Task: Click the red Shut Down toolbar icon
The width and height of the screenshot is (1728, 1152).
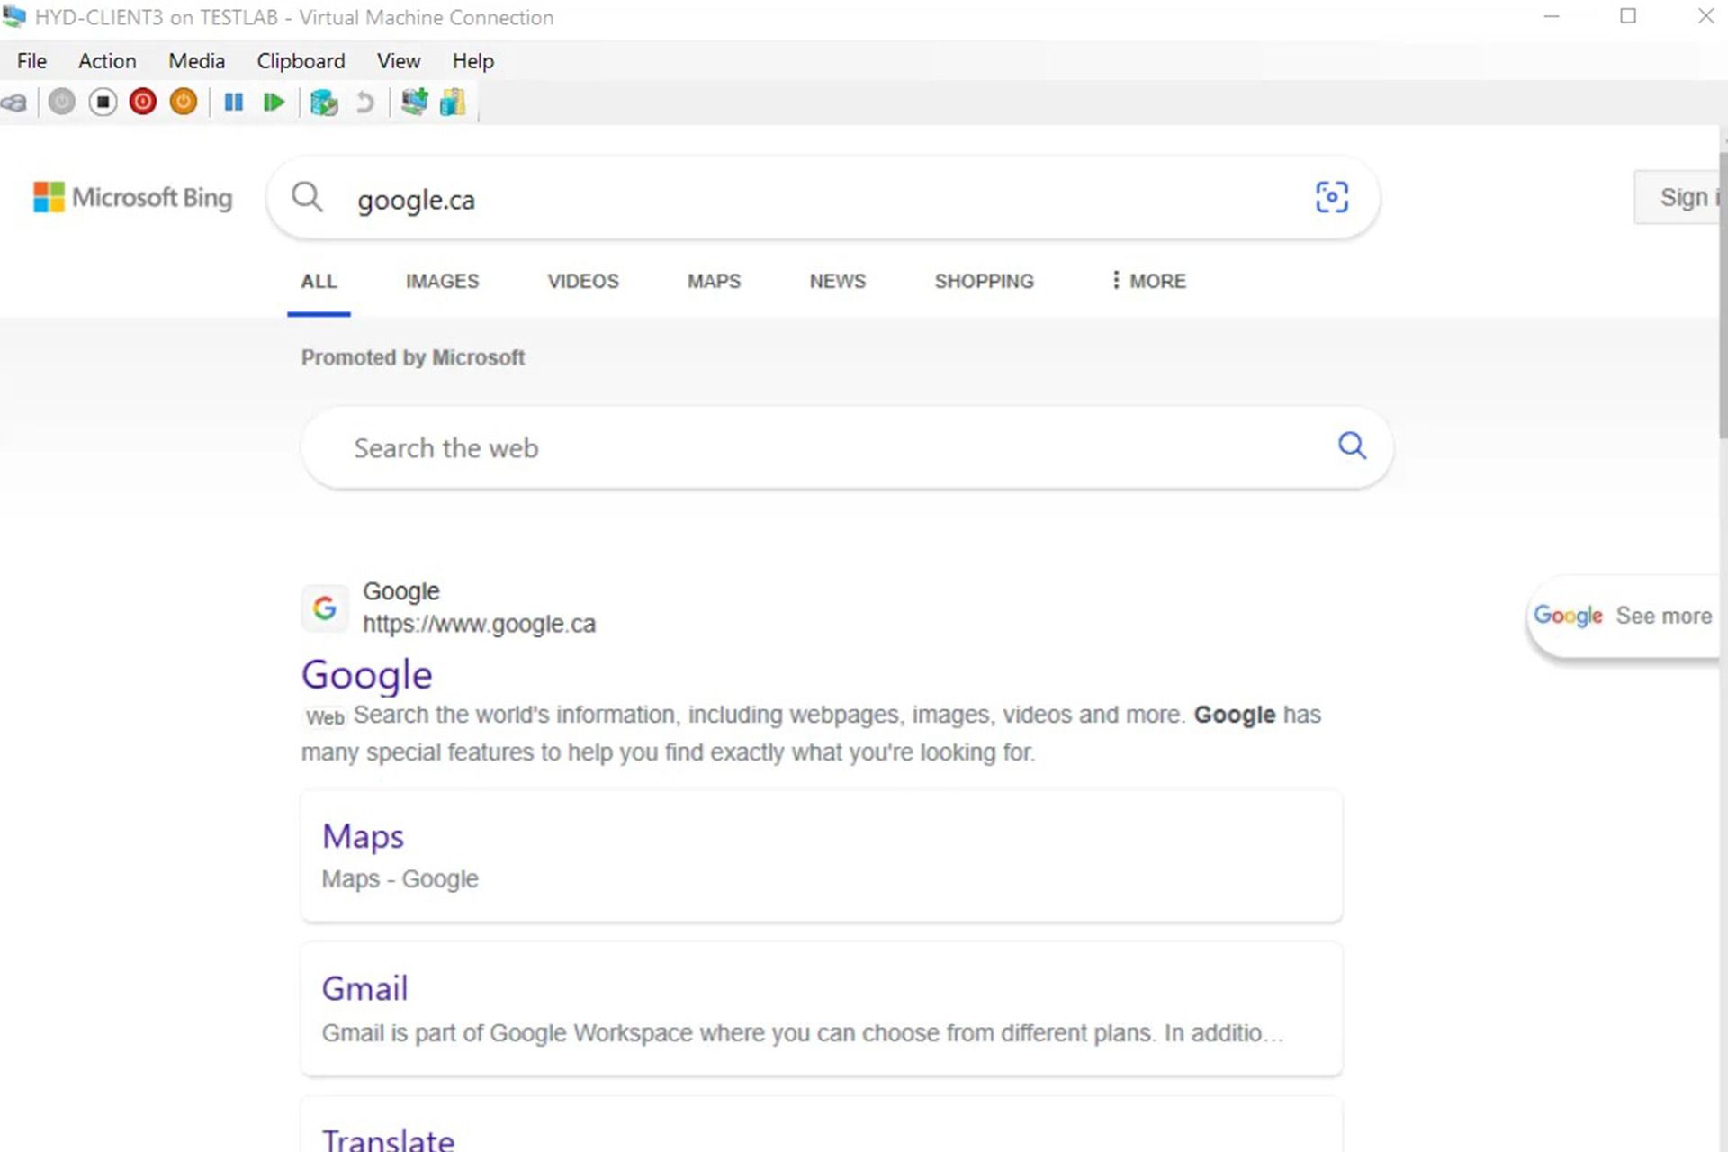Action: [143, 103]
